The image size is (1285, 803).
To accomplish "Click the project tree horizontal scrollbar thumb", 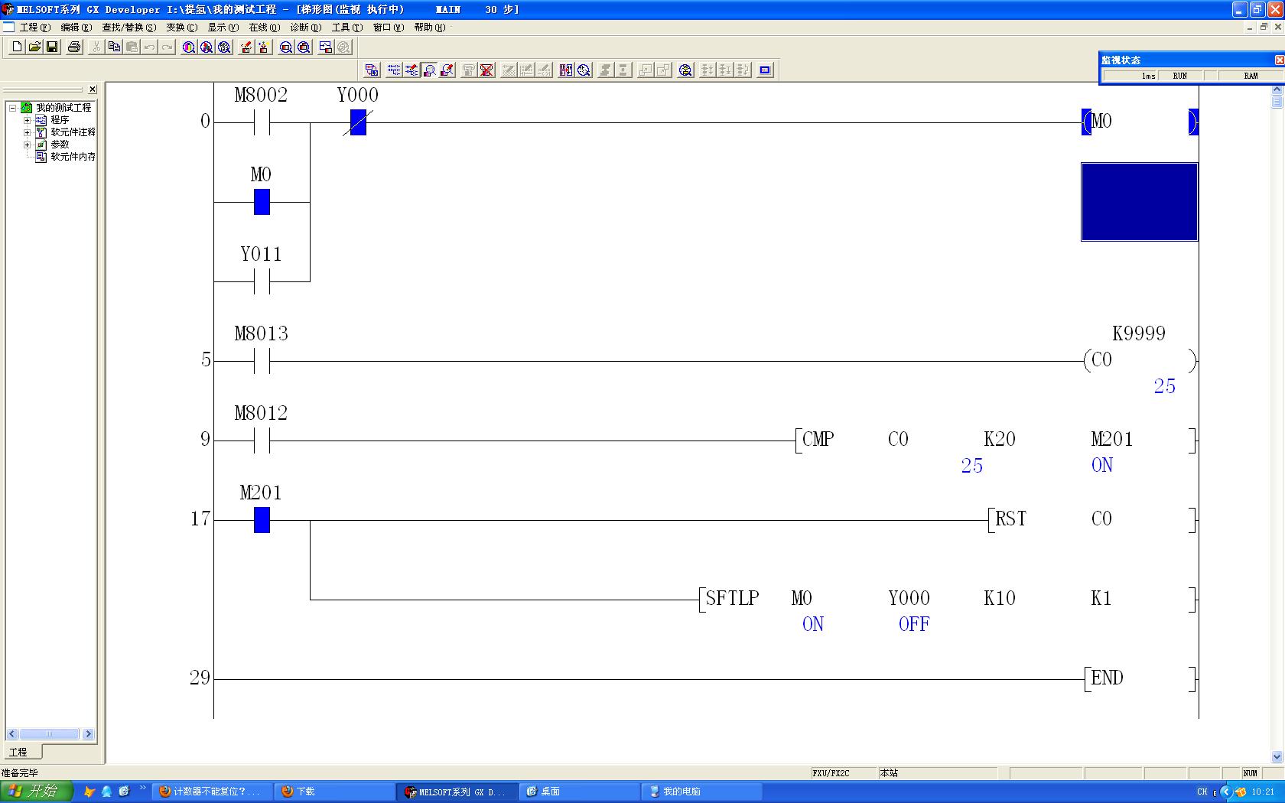I will point(48,734).
